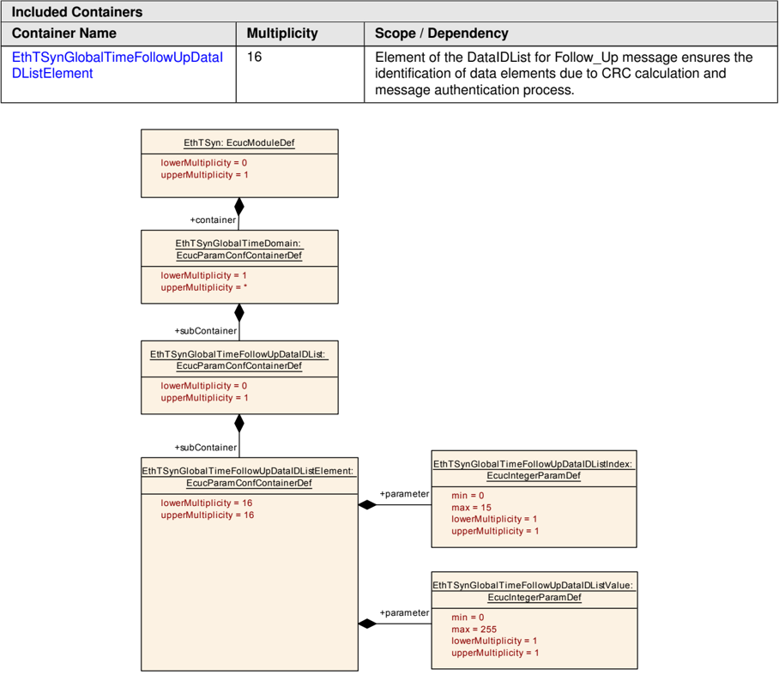779x675 pixels.
Task: Select the "EthTSynGlobalTimeFollowUpDataIDListValue:" box title
Action: click(533, 585)
